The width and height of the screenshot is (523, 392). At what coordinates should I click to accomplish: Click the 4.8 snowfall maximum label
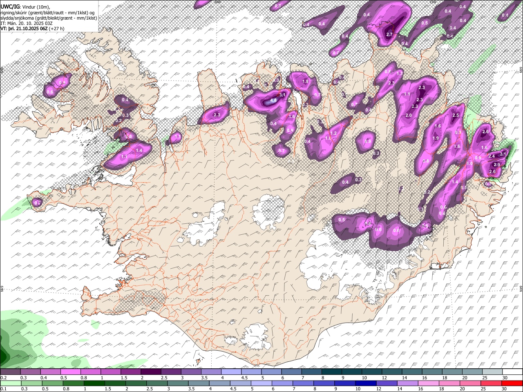click(x=274, y=100)
